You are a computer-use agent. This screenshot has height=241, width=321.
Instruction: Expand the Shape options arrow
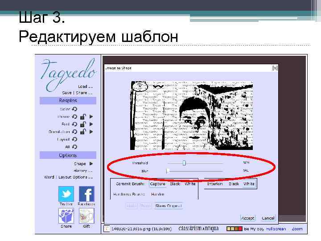[x=91, y=164]
